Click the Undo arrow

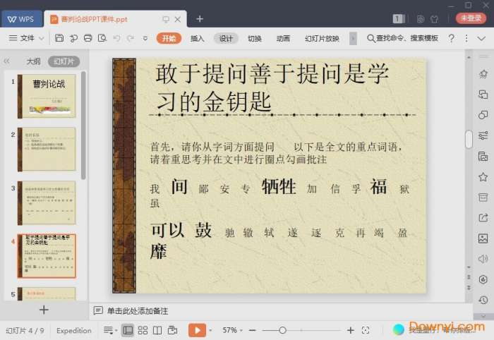coord(116,38)
